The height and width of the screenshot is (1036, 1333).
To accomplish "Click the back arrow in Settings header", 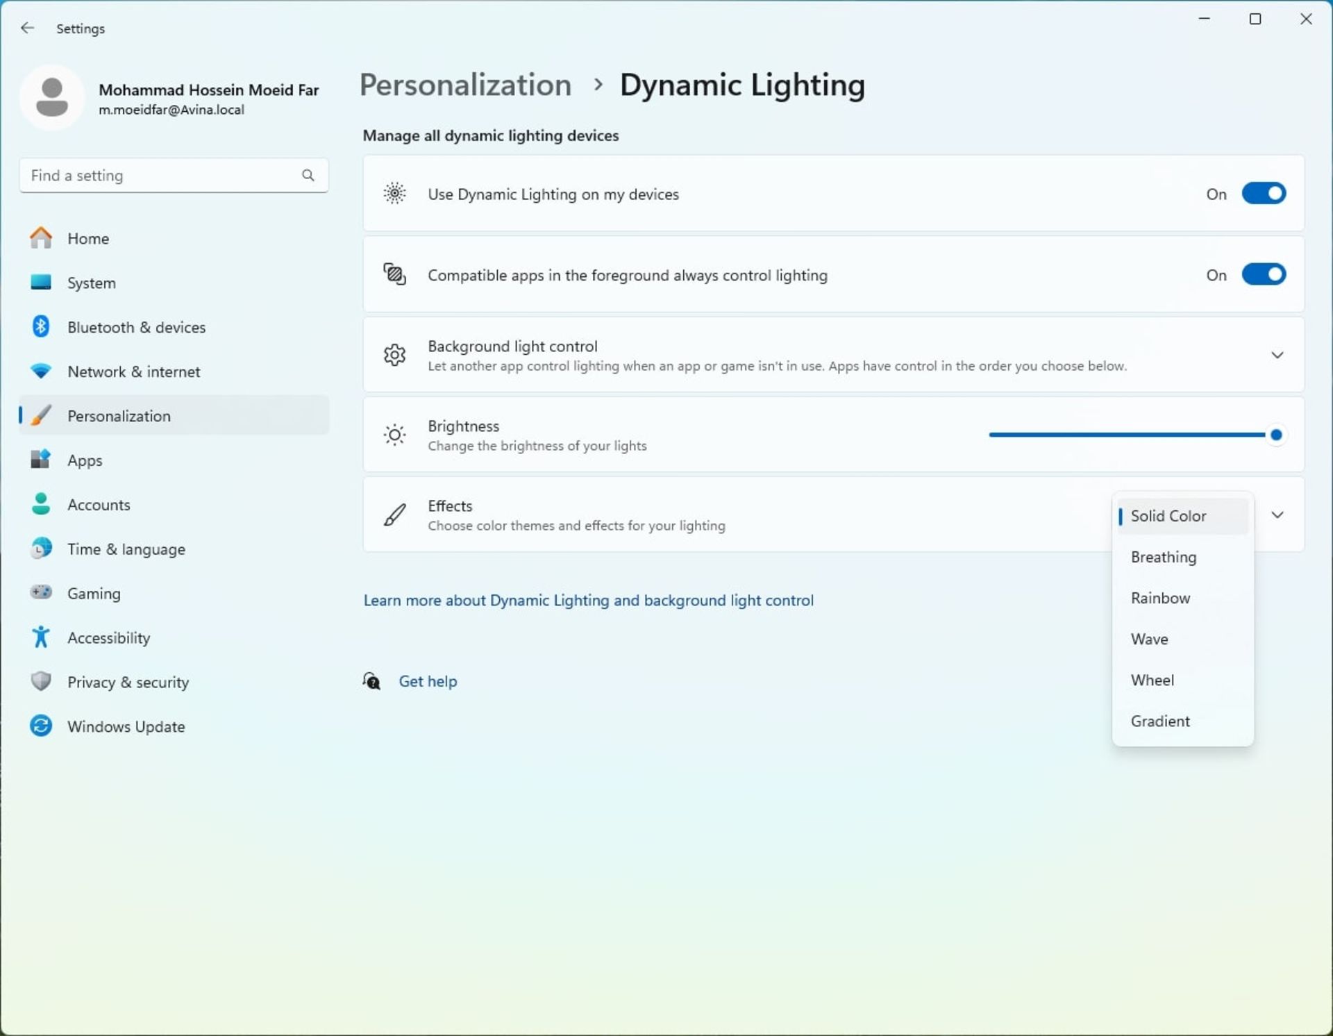I will click(x=27, y=28).
